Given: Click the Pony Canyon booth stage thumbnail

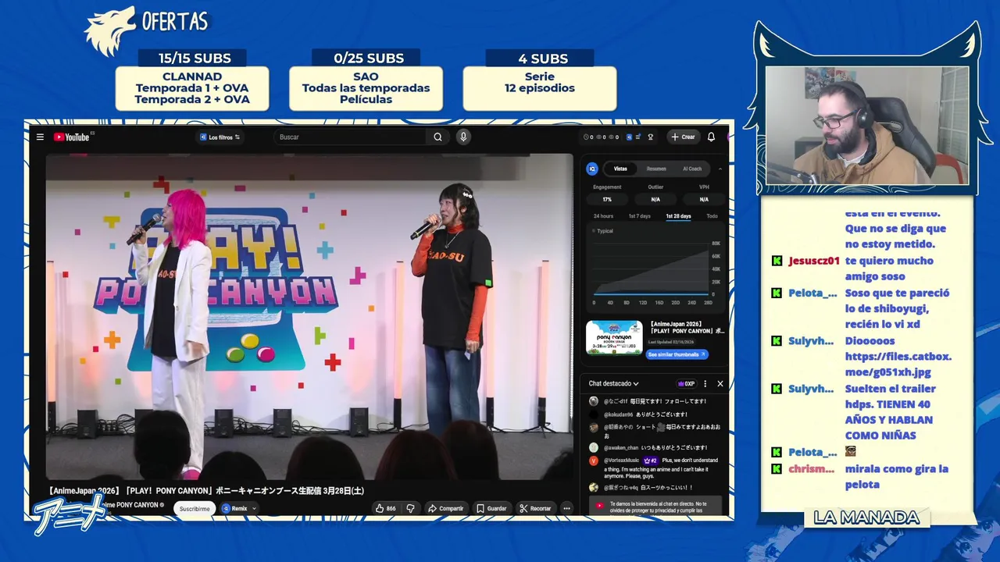Looking at the screenshot, I should [614, 338].
